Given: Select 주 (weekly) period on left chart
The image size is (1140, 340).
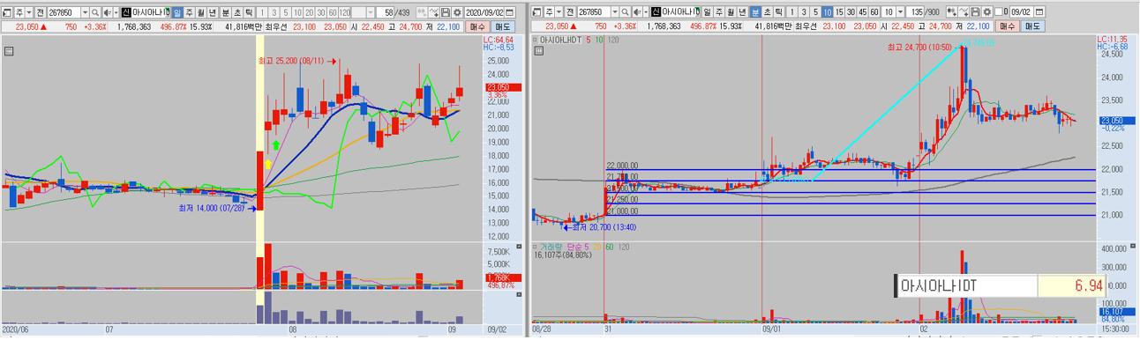Looking at the screenshot, I should pos(189,12).
